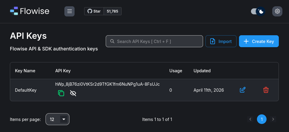Focus the Search API Keys field
This screenshot has width=289, height=132.
[154, 41]
